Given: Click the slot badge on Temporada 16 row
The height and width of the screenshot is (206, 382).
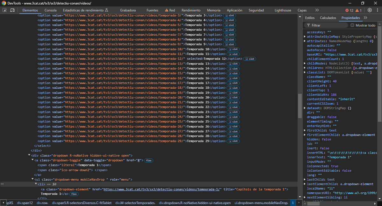Looking at the screenshot, I should [x=233, y=78].
